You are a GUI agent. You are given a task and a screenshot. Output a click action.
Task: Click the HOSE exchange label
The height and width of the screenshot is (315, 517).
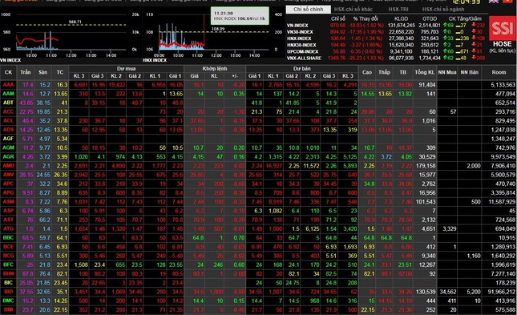(502, 44)
